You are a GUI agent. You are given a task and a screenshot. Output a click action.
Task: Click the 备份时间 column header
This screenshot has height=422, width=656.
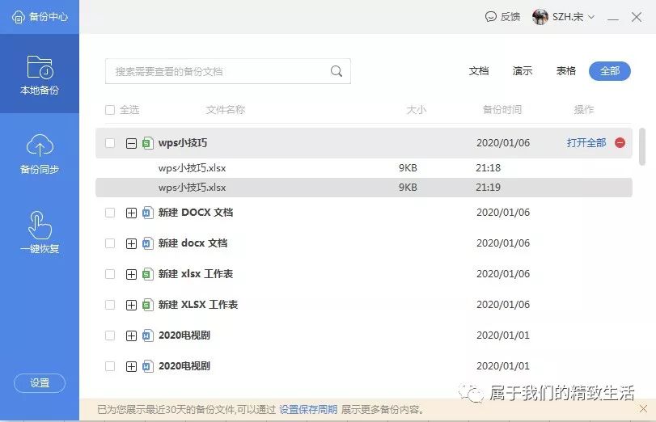tap(502, 110)
